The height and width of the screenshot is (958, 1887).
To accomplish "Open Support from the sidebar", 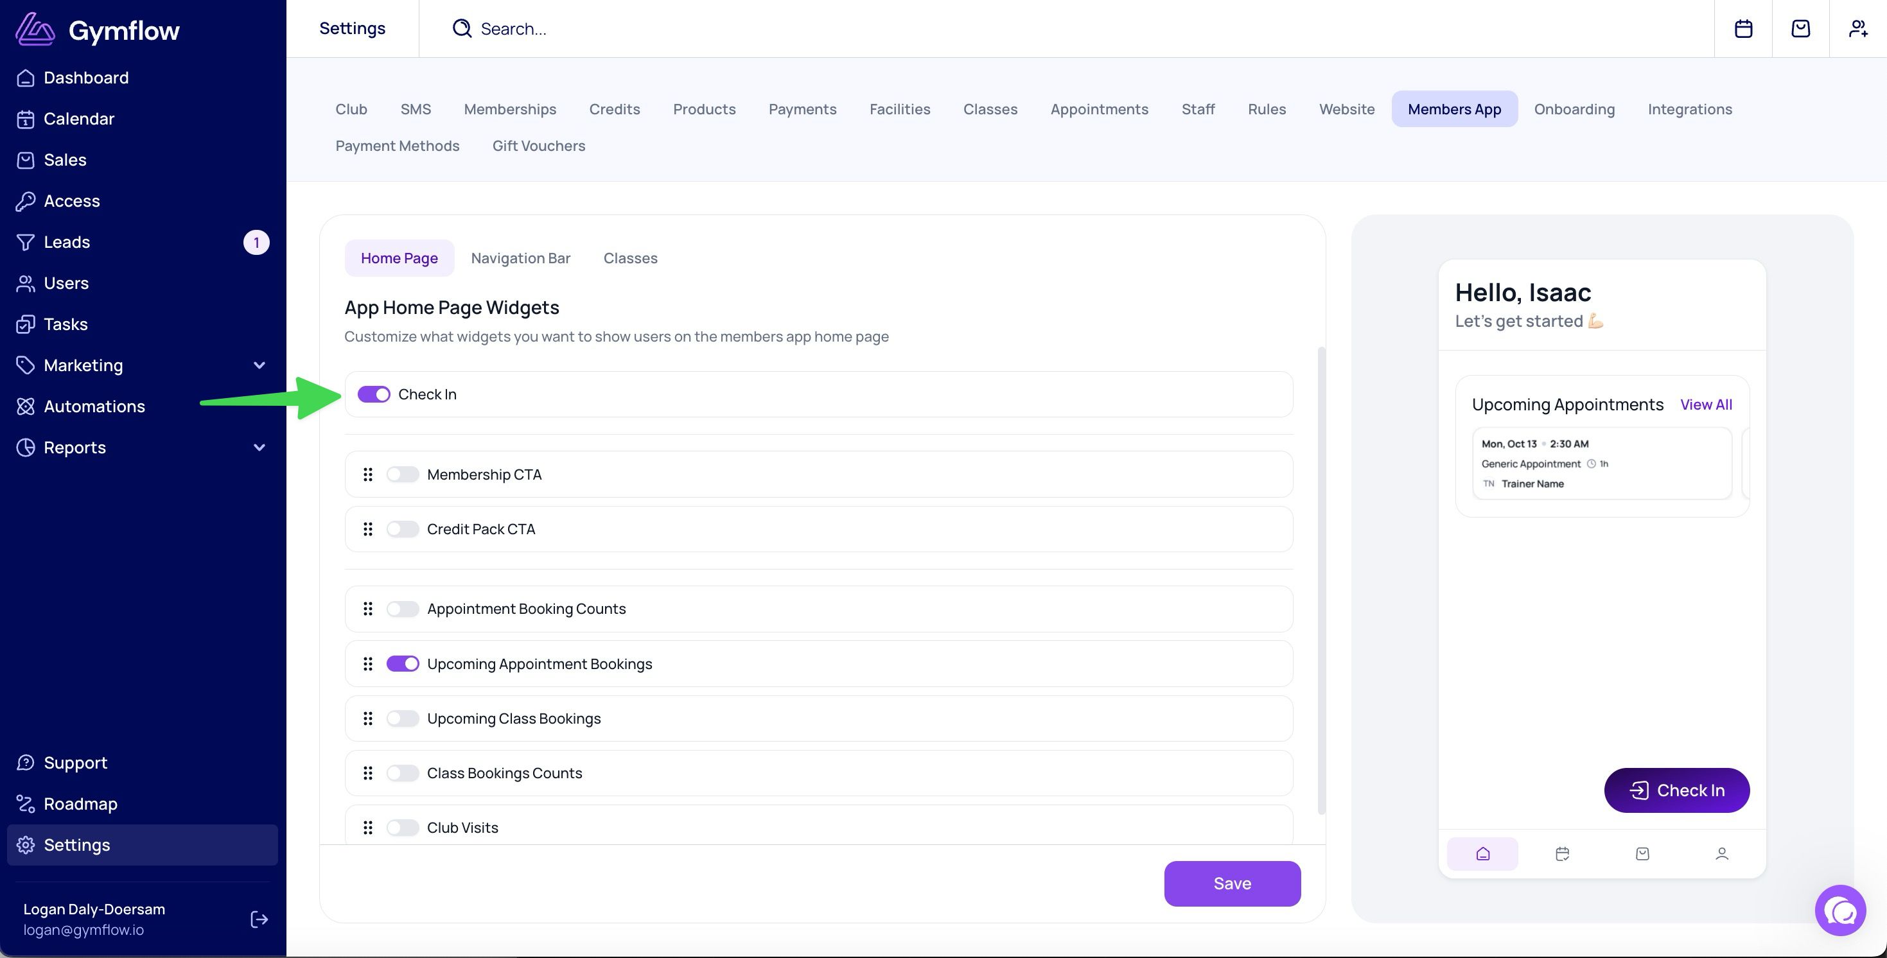I will point(142,763).
